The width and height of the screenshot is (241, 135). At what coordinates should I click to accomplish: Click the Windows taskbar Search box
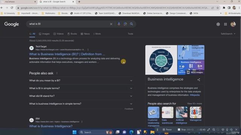[96, 132]
